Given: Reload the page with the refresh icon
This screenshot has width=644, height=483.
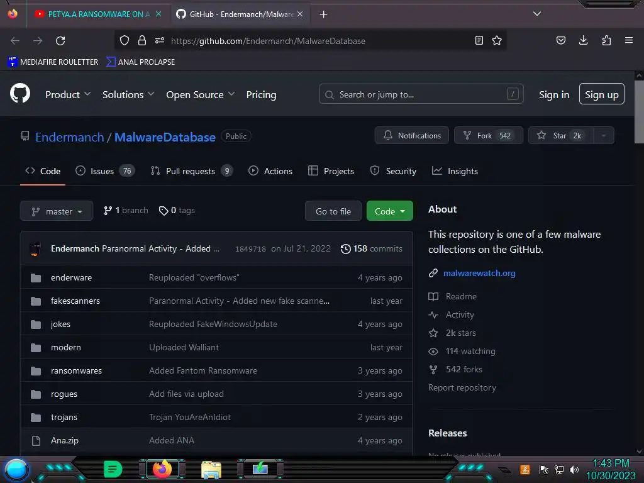Looking at the screenshot, I should [60, 41].
